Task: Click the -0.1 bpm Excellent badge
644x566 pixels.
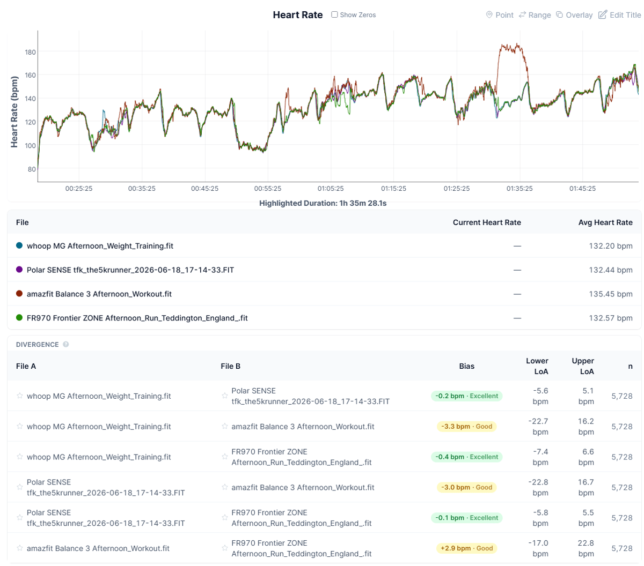Action: click(x=466, y=518)
